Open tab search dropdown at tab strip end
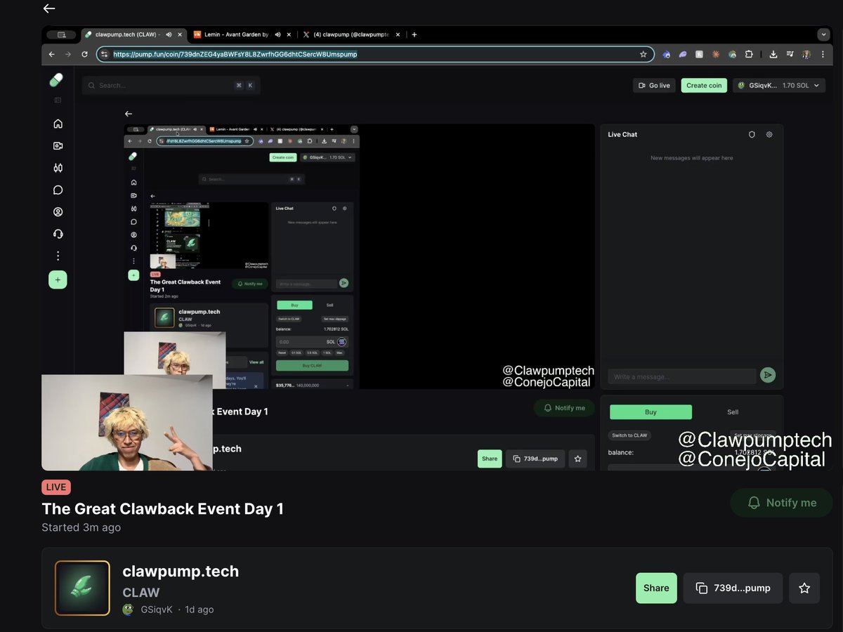This screenshot has width=843, height=632. [823, 34]
